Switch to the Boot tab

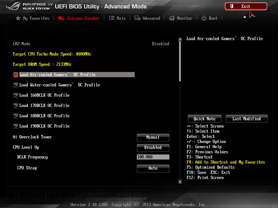209,18
